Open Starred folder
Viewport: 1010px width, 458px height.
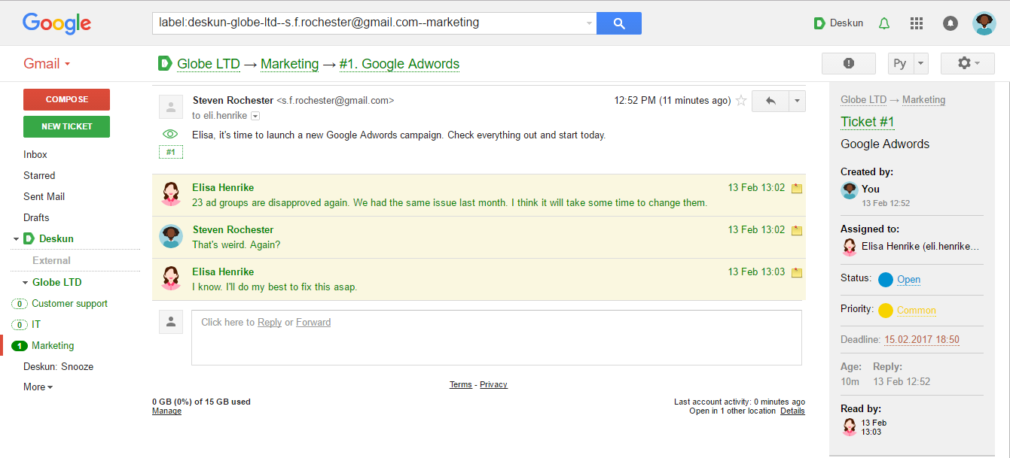pos(39,175)
